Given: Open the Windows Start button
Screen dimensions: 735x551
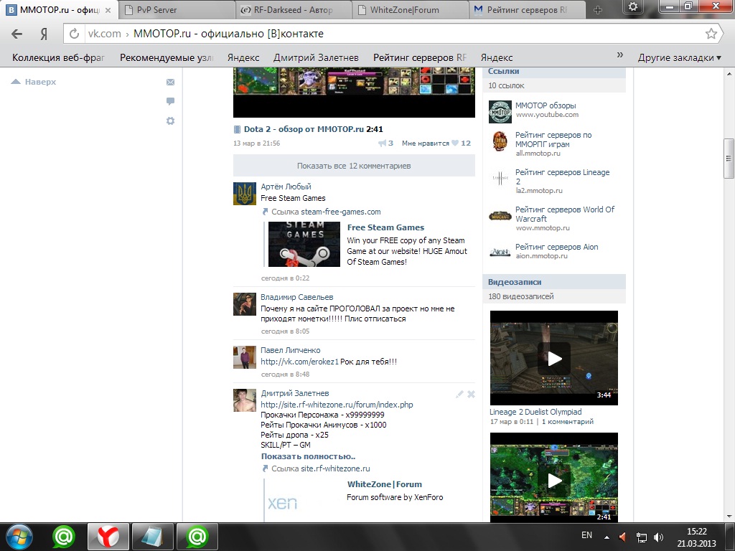Looking at the screenshot, I should (19, 537).
